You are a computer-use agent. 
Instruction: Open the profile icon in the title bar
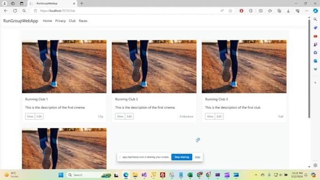(x=5, y=3)
